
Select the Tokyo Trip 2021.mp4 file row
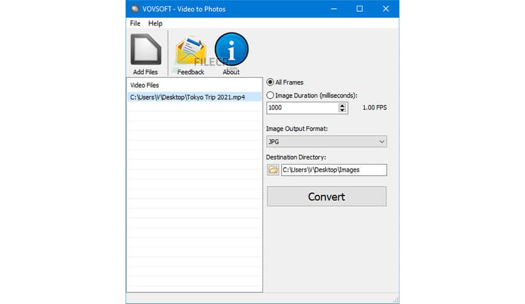194,97
